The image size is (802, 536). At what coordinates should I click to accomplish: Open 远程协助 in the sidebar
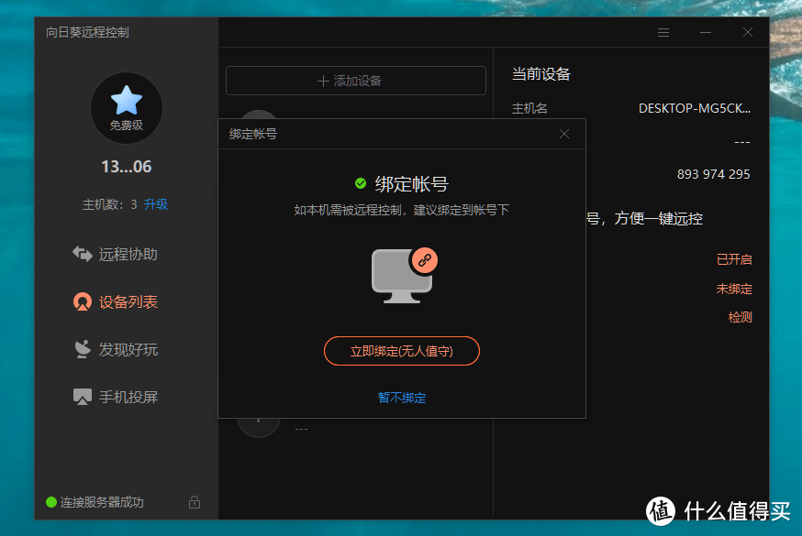pyautogui.click(x=115, y=254)
